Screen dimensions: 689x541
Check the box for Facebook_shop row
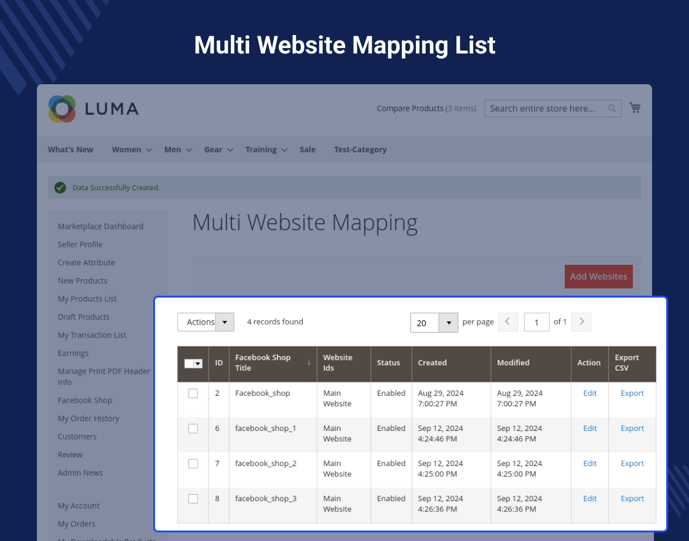pyautogui.click(x=193, y=393)
